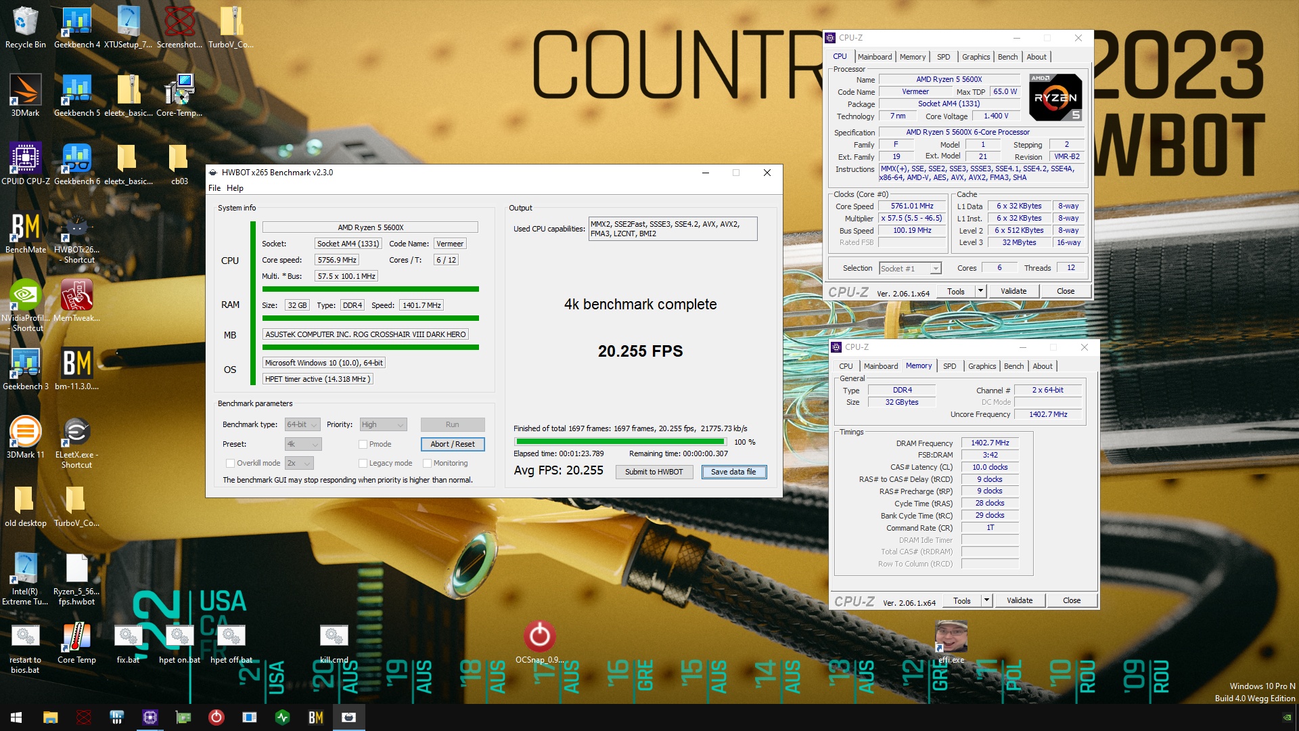Open Preset 4k dropdown

302,444
